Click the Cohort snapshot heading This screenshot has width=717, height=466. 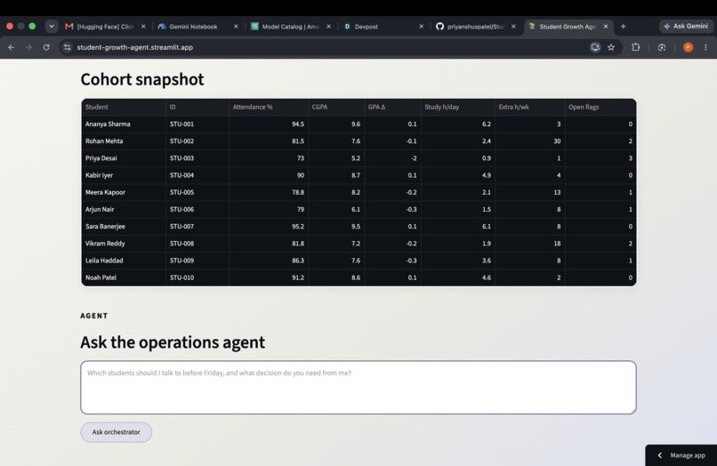point(142,79)
